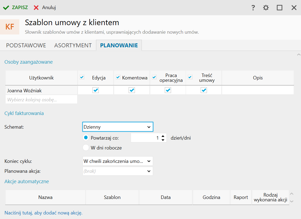This screenshot has width=301, height=219.
Task: Switch to the ASORTYMENT tab
Action: 73,45
